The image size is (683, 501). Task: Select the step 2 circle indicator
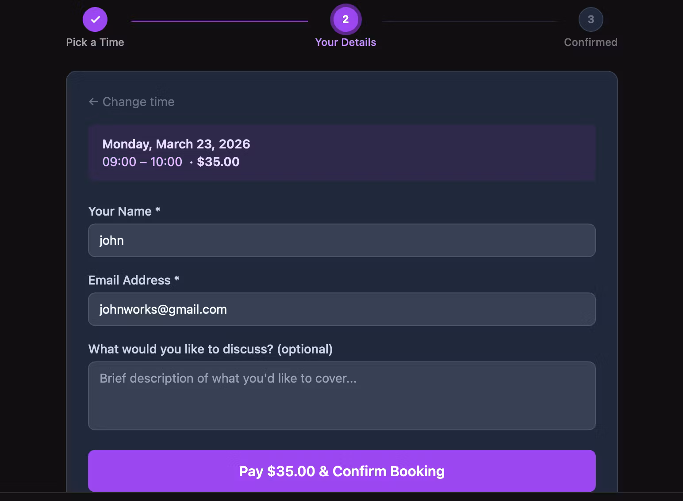pyautogui.click(x=345, y=19)
